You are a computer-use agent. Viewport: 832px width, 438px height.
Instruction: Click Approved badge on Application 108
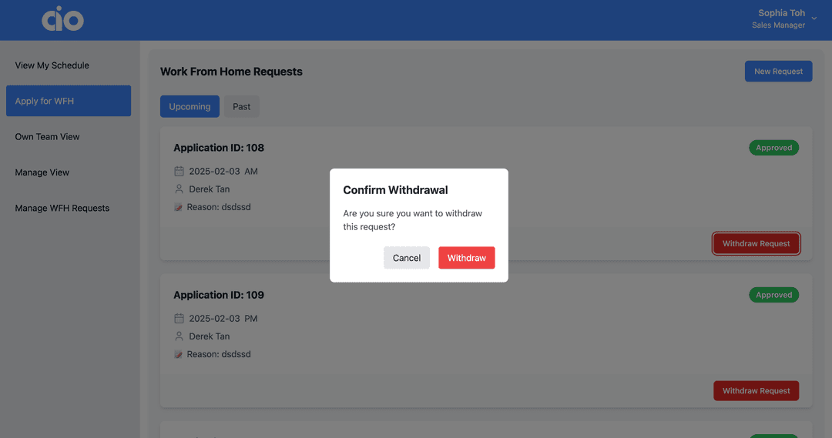point(773,148)
